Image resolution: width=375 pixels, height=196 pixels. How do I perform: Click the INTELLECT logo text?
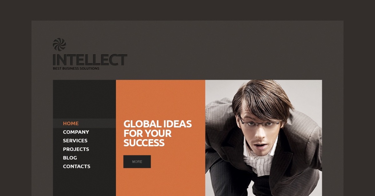coord(90,60)
